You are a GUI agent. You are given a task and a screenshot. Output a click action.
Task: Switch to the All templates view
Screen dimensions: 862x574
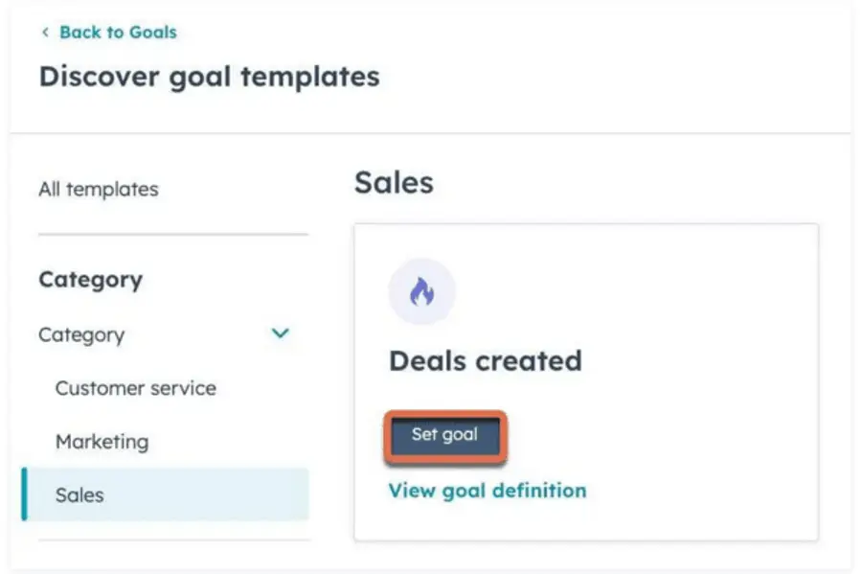pos(99,189)
